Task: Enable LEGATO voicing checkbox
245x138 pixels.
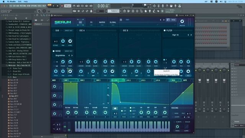Action: click(173, 117)
